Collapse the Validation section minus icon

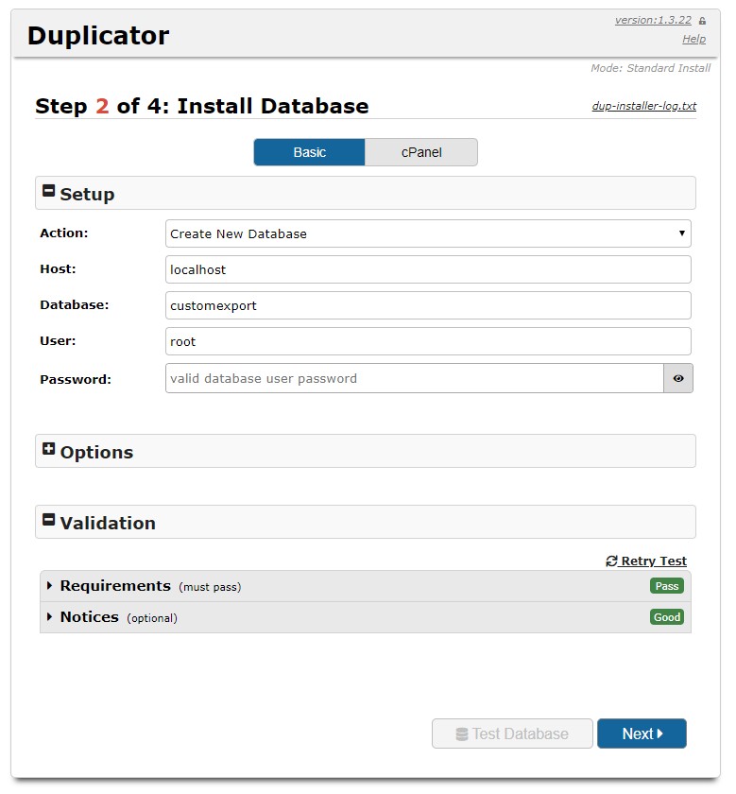pyautogui.click(x=49, y=520)
